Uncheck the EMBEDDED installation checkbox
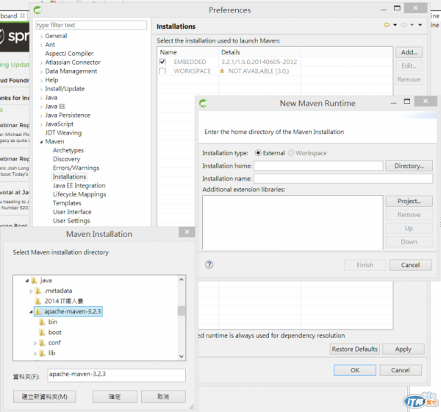Screen dimensions: 441x412 tap(162, 62)
